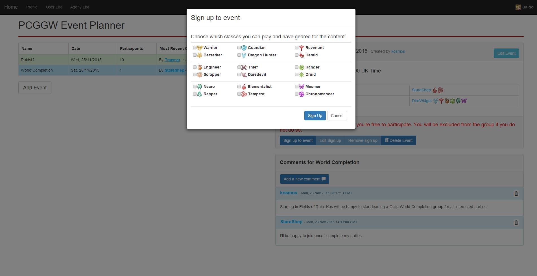Tick the Engineer checkbox

(195, 67)
